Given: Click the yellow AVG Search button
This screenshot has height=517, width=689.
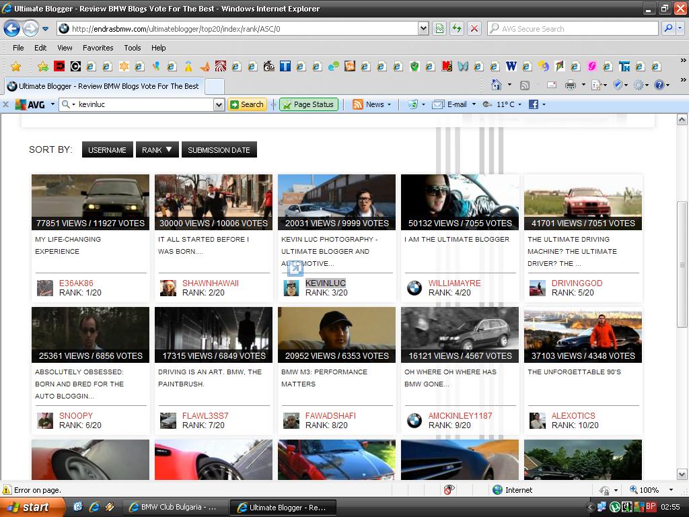Looking at the screenshot, I should [x=247, y=104].
